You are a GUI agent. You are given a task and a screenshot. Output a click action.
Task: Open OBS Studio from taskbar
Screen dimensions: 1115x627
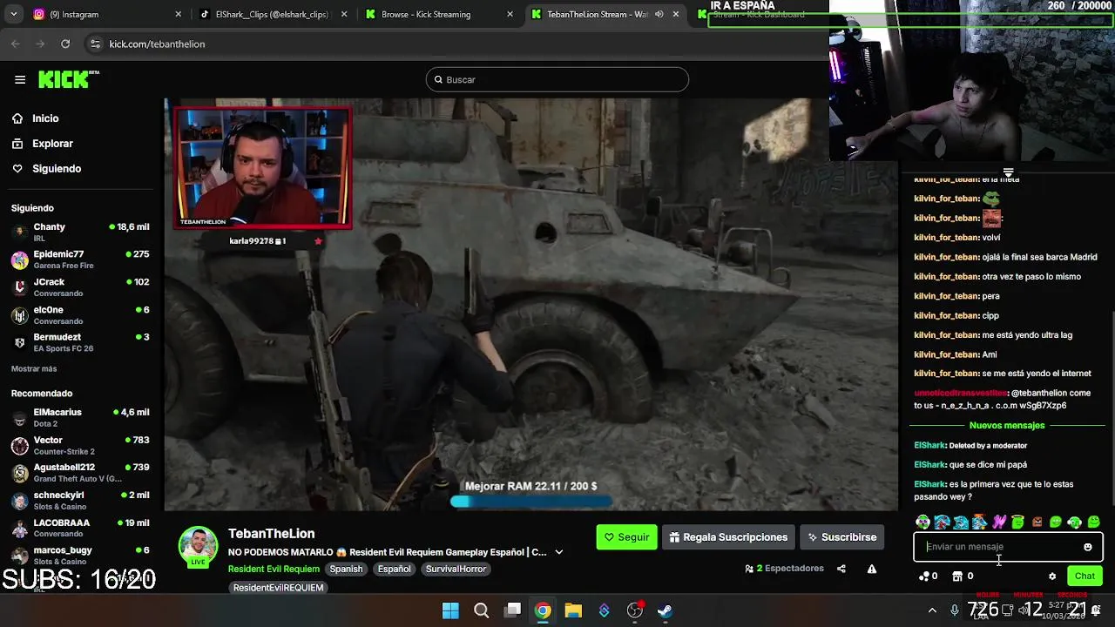click(635, 610)
